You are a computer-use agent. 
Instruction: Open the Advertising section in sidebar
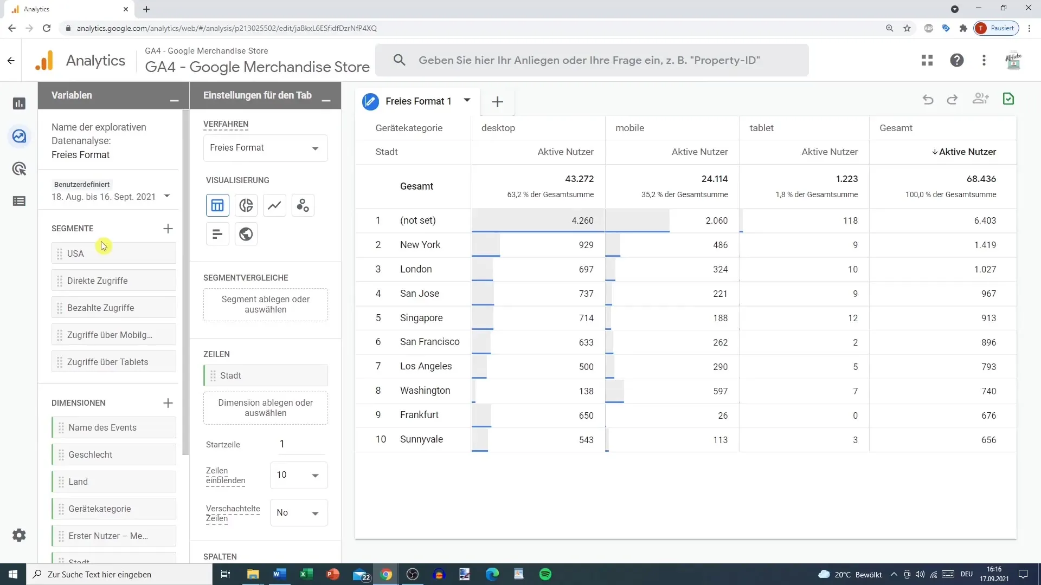(19, 169)
